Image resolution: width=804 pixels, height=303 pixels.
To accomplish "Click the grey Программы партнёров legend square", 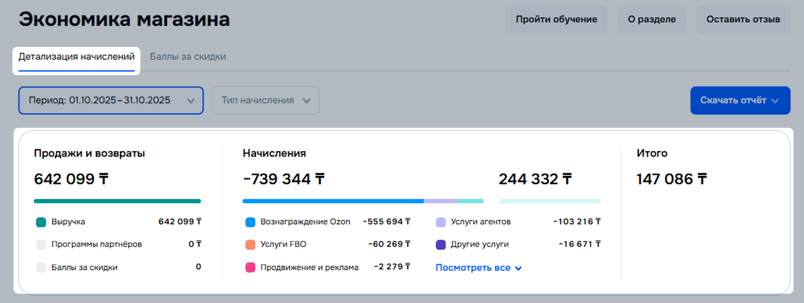I will pyautogui.click(x=41, y=244).
